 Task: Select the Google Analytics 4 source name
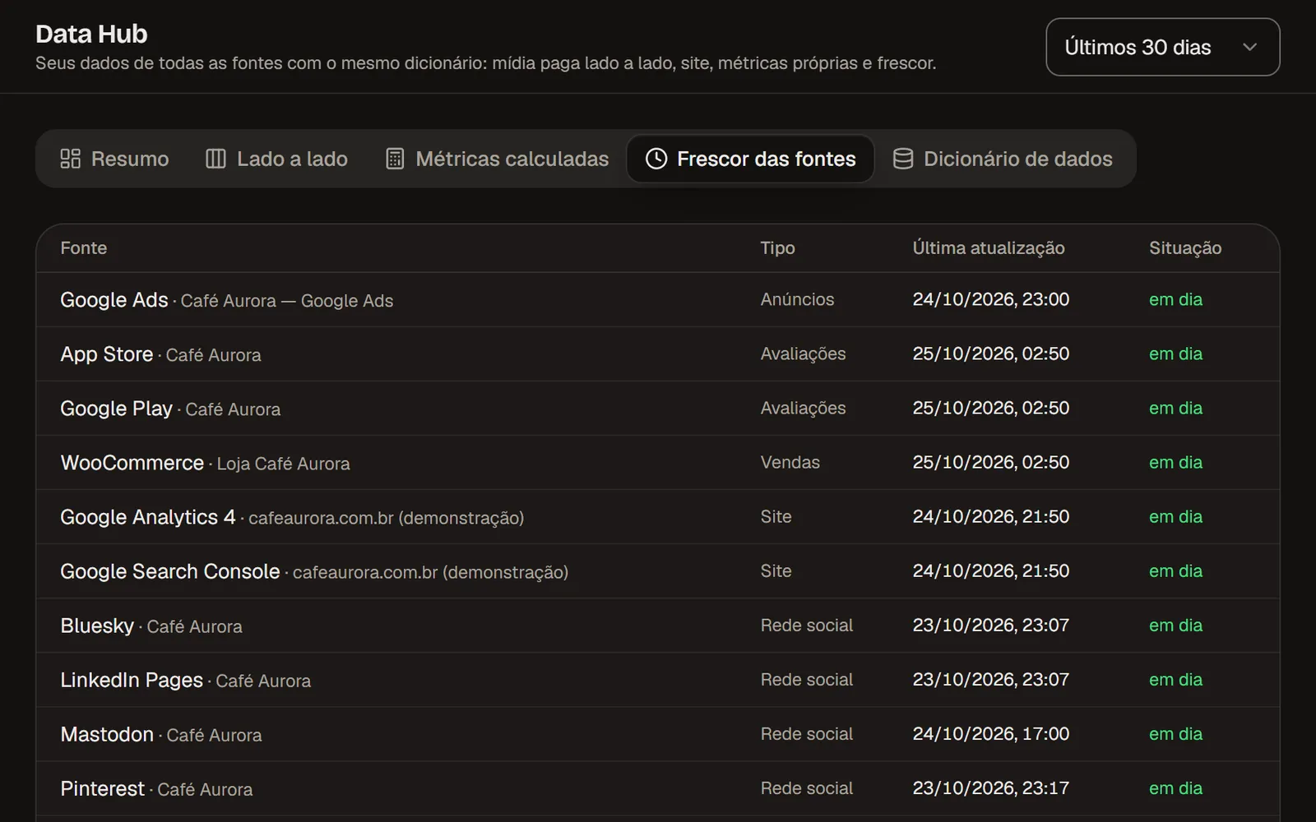pos(147,517)
